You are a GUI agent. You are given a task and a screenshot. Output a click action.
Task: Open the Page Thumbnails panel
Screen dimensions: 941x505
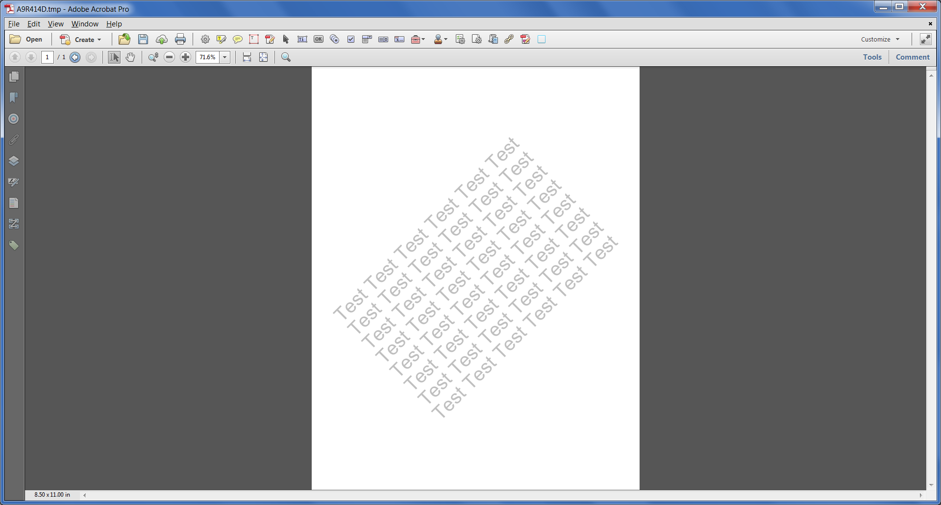(x=14, y=76)
